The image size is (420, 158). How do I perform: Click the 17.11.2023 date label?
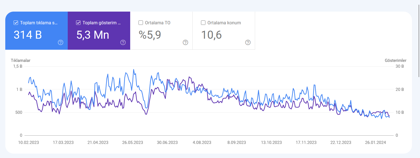pos(306,143)
